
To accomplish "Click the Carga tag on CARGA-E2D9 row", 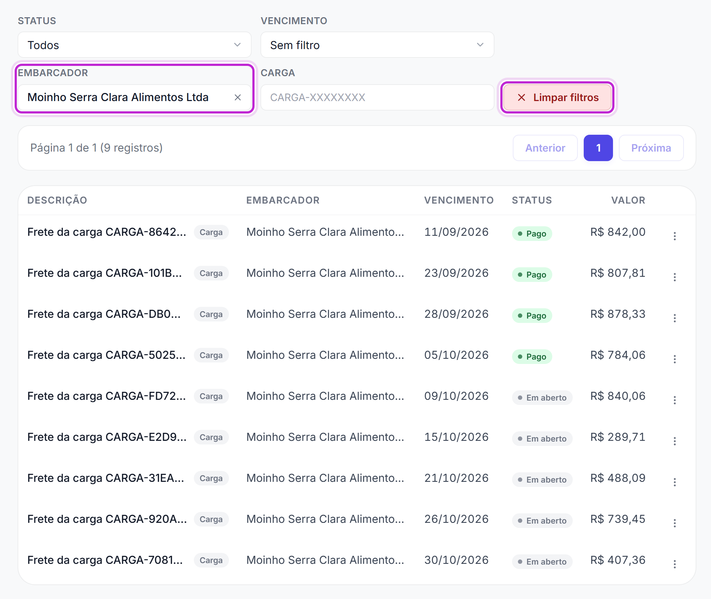I will point(211,437).
